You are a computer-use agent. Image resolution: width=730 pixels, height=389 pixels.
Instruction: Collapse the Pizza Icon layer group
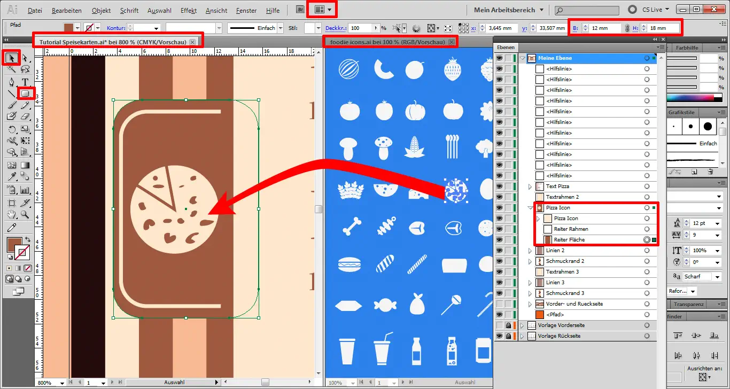pos(530,207)
